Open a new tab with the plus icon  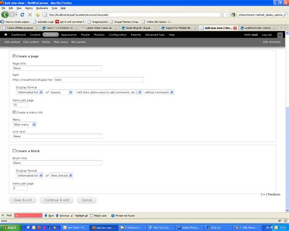tap(282, 28)
